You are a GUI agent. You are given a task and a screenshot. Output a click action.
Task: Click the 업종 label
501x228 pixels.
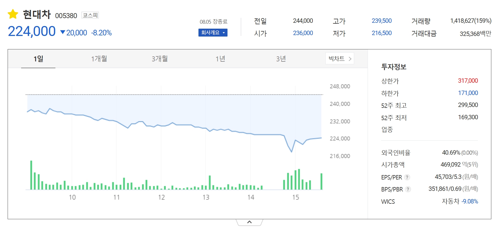387,129
